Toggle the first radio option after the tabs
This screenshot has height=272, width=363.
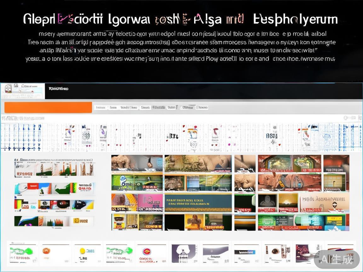pyautogui.click(x=182, y=108)
